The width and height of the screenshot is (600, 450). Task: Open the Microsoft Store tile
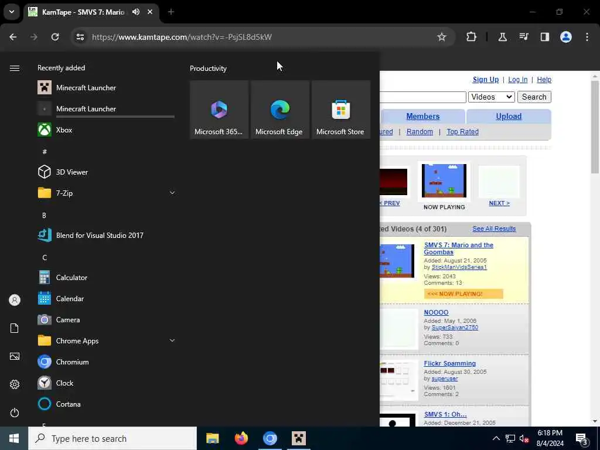tap(340, 110)
